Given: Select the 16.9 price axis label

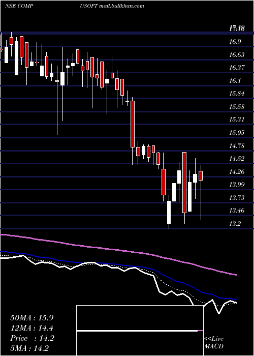Looking at the screenshot, I should 236,42.
